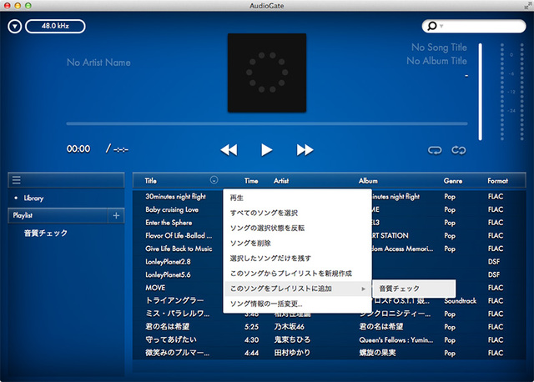Image resolution: width=534 pixels, height=382 pixels.
Task: Select song 守ってあげたい
Action: [x=170, y=339]
